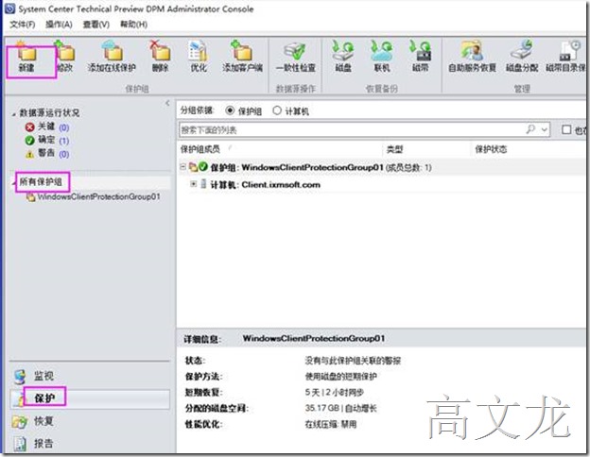
Task: Click the 5 天 | 2 小时同步 value
Action: click(x=335, y=393)
